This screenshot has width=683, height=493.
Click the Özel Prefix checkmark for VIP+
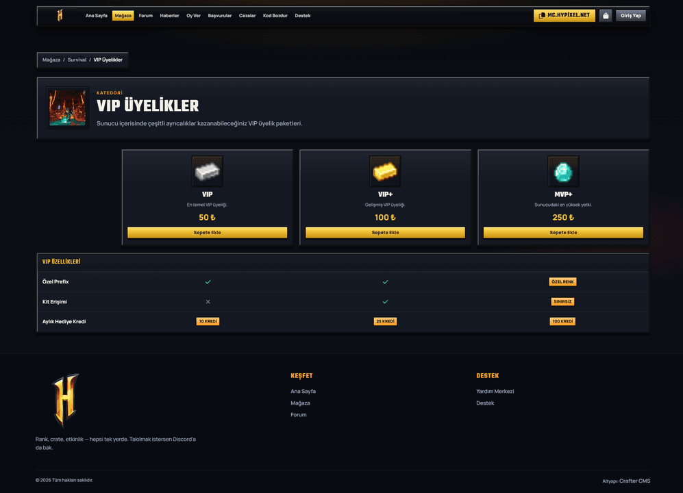pyautogui.click(x=385, y=282)
